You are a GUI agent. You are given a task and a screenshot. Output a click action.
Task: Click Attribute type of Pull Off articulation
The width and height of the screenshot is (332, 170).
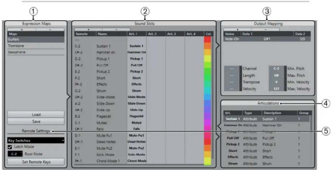pyautogui.click(x=250, y=138)
